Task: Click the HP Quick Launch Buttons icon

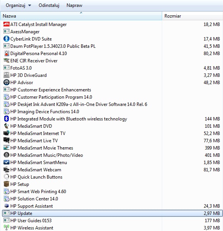Action: (x=7, y=177)
